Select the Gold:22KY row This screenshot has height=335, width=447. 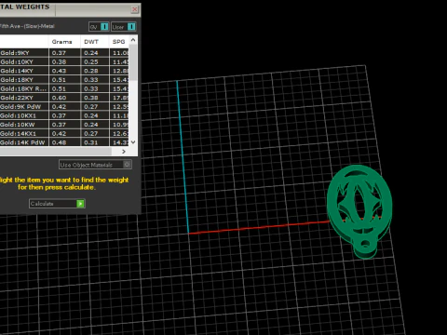64,98
